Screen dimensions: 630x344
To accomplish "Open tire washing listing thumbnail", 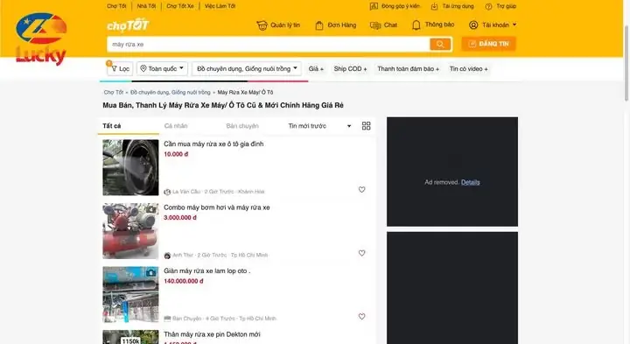I will (x=130, y=167).
